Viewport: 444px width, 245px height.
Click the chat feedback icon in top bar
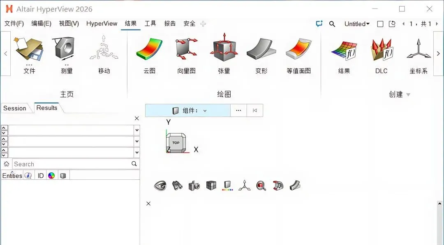[x=319, y=24]
